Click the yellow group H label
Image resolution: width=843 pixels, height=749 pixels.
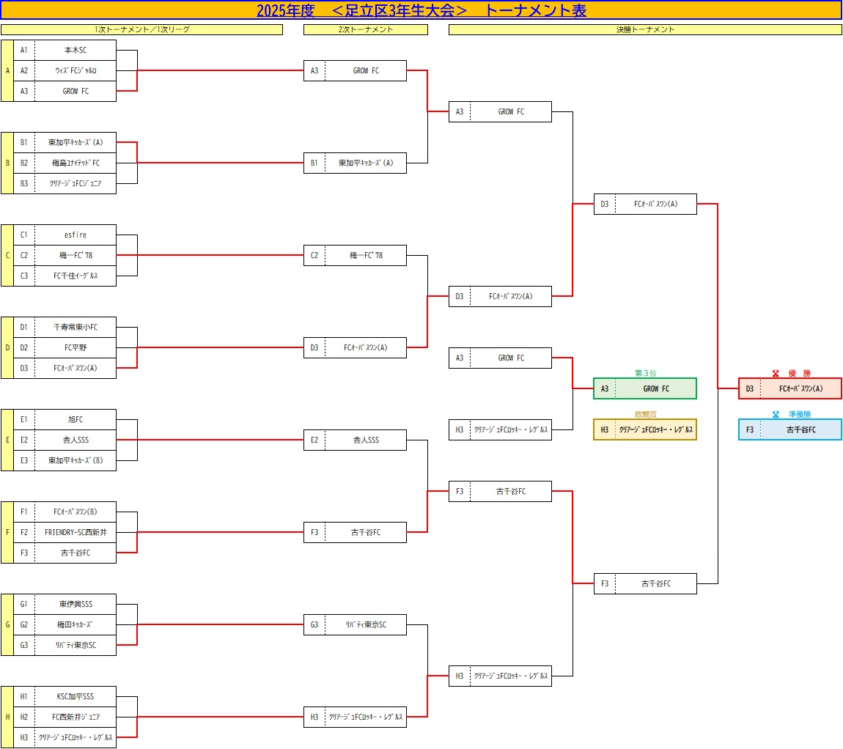7,717
